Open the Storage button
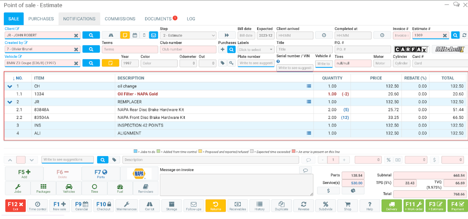The height and width of the screenshot is (219, 468). (x=171, y=206)
